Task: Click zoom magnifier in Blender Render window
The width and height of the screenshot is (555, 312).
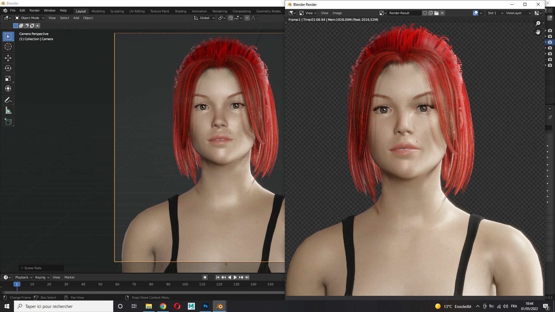Action: coord(538,23)
